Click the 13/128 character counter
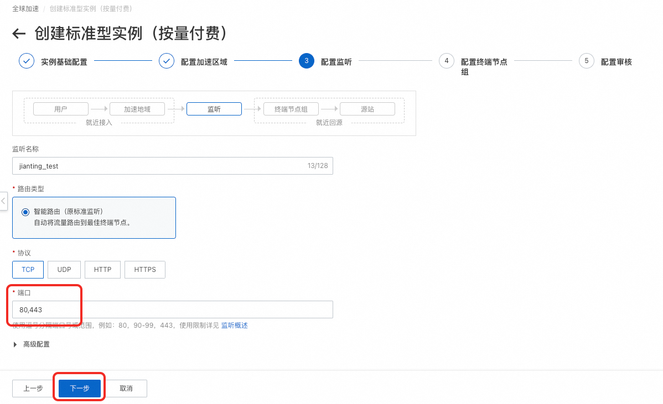The image size is (663, 404). 318,165
